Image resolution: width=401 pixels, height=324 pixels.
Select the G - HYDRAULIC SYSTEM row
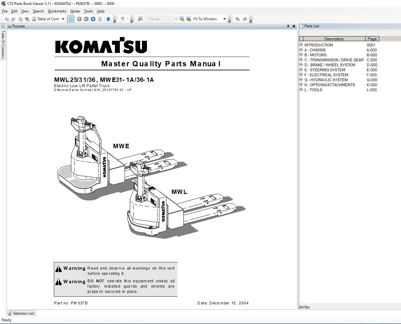339,80
